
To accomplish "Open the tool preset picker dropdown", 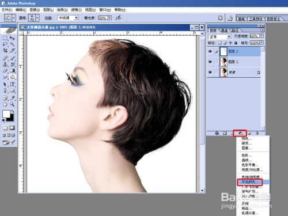I will click(x=14, y=18).
